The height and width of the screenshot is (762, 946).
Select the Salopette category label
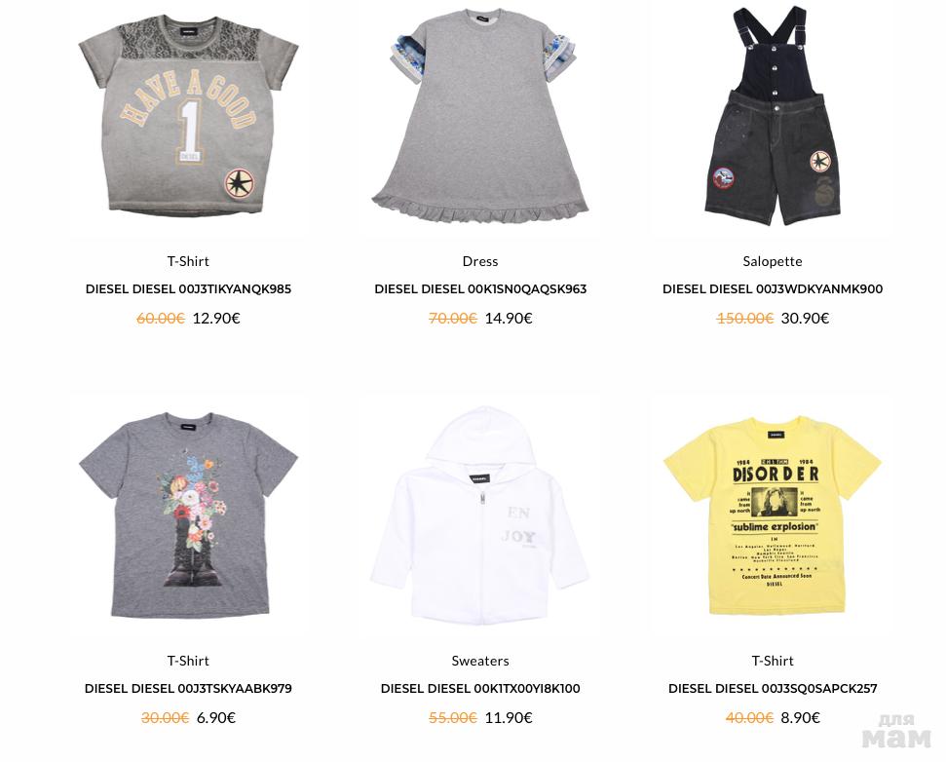pos(773,261)
